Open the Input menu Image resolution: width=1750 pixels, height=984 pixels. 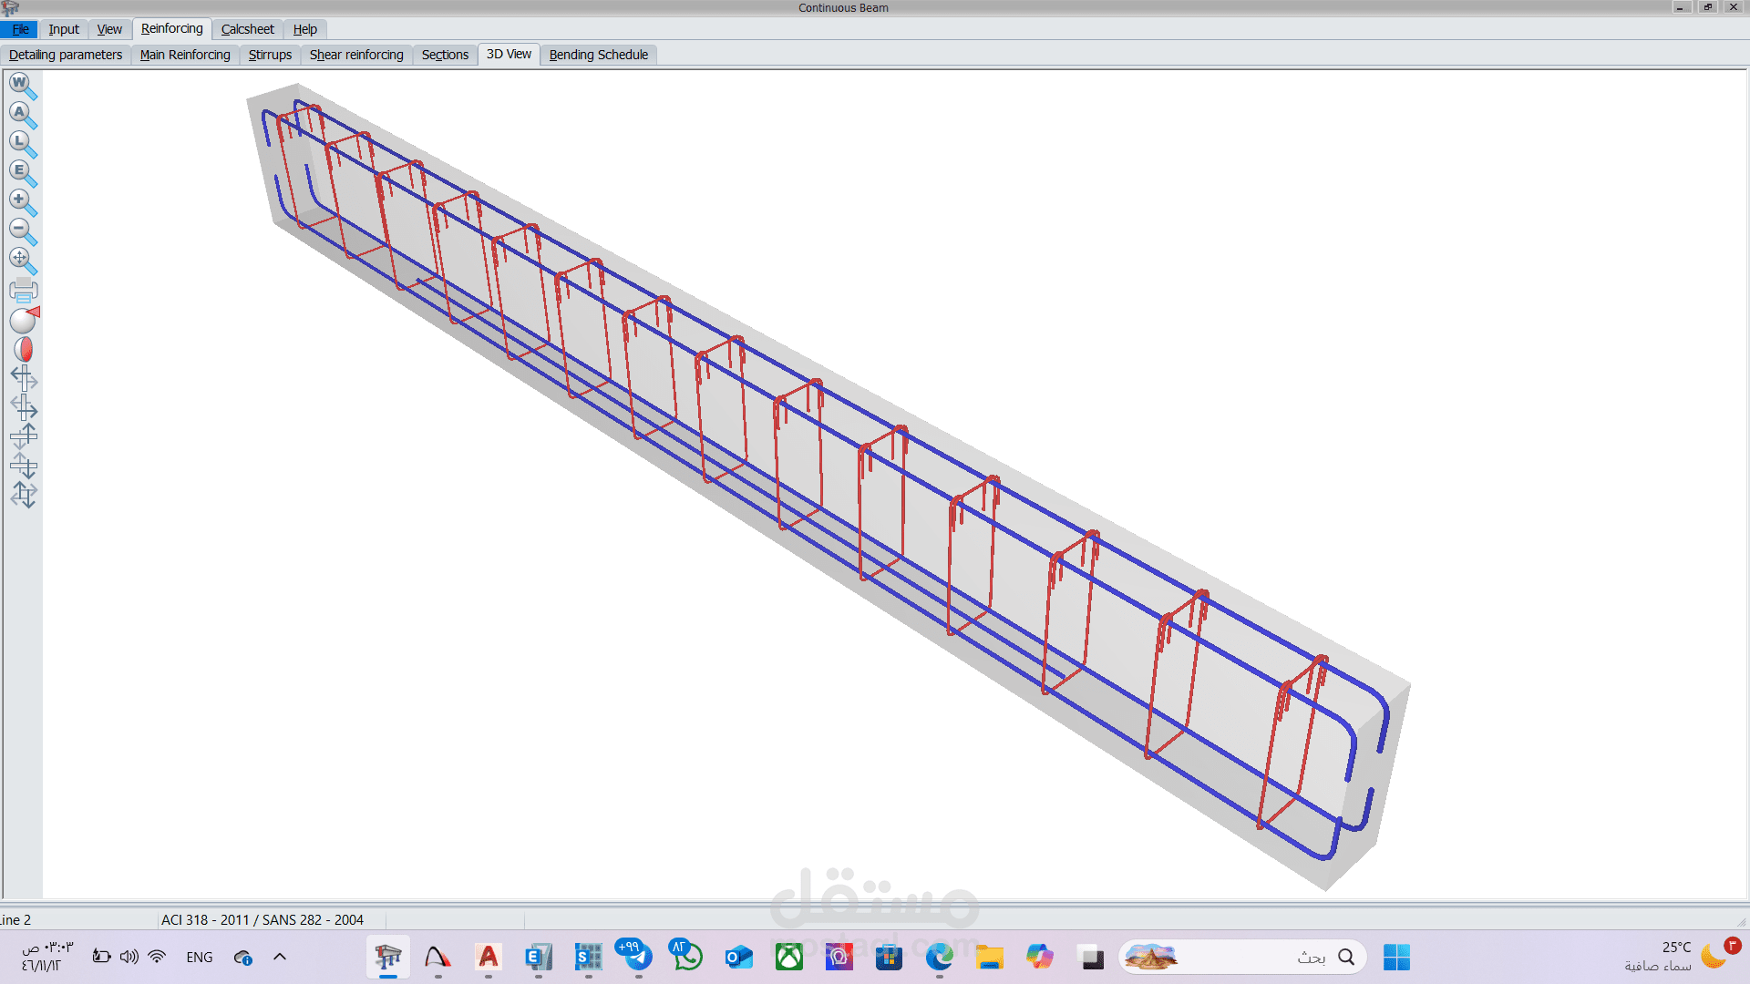[64, 29]
